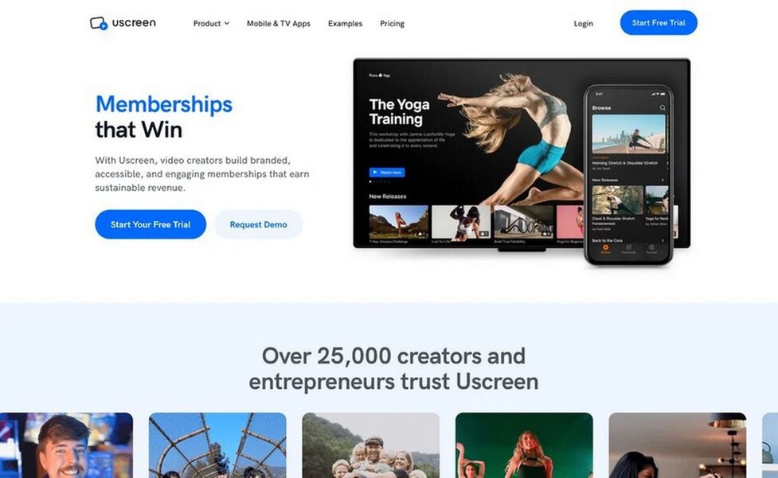Click the New Releases arrow in the phone mockup
The width and height of the screenshot is (778, 478).
click(x=663, y=180)
